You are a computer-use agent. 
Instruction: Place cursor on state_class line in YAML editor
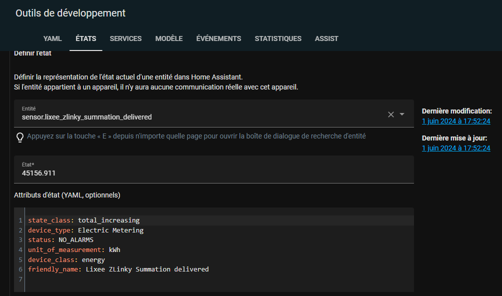pos(219,220)
